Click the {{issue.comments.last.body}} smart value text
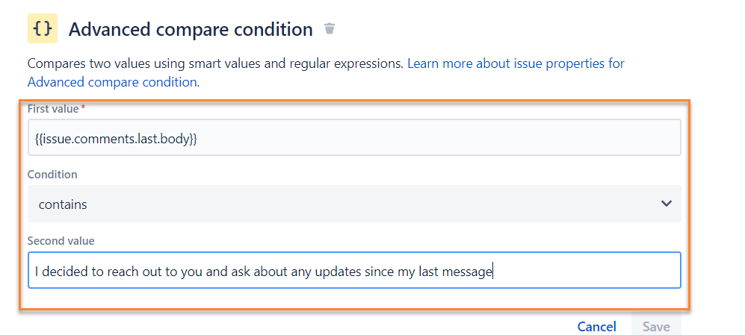 click(115, 138)
